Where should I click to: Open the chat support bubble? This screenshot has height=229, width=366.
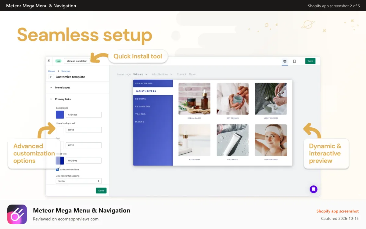click(x=314, y=189)
